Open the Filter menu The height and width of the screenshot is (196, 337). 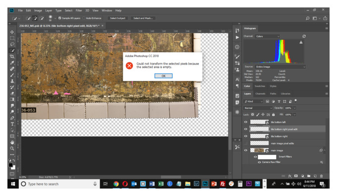tap(79, 10)
